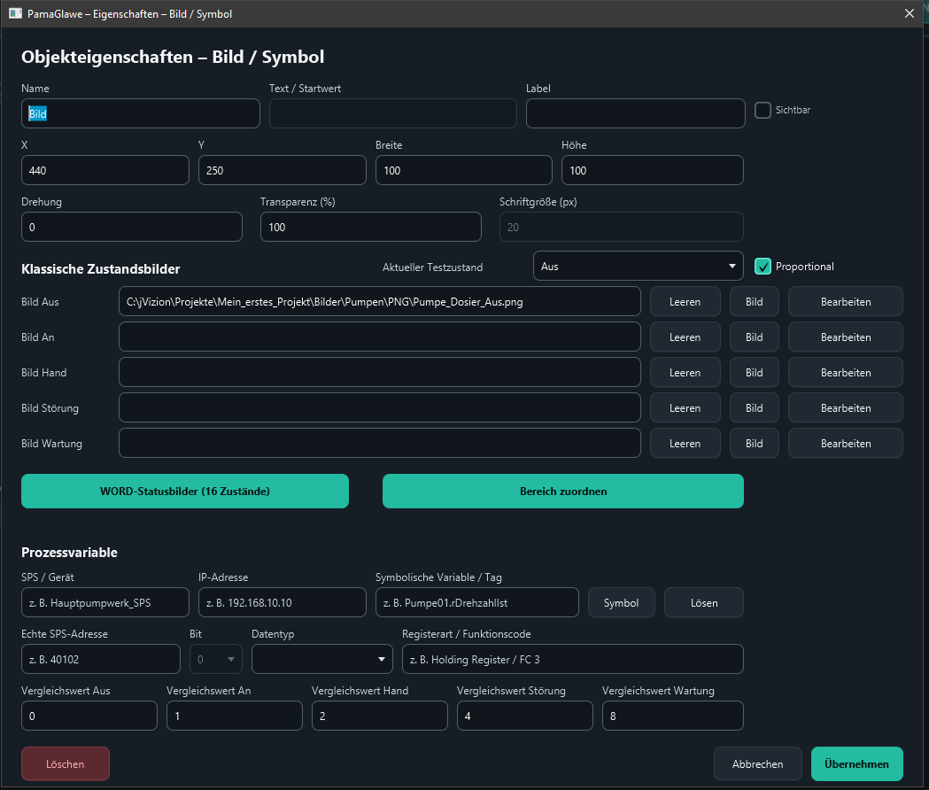The width and height of the screenshot is (929, 790).
Task: Click the Bereich zuordnen button
Action: [x=563, y=491]
